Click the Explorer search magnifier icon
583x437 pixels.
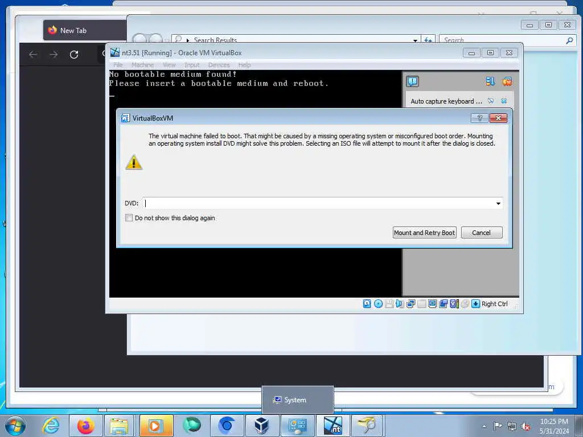click(569, 40)
